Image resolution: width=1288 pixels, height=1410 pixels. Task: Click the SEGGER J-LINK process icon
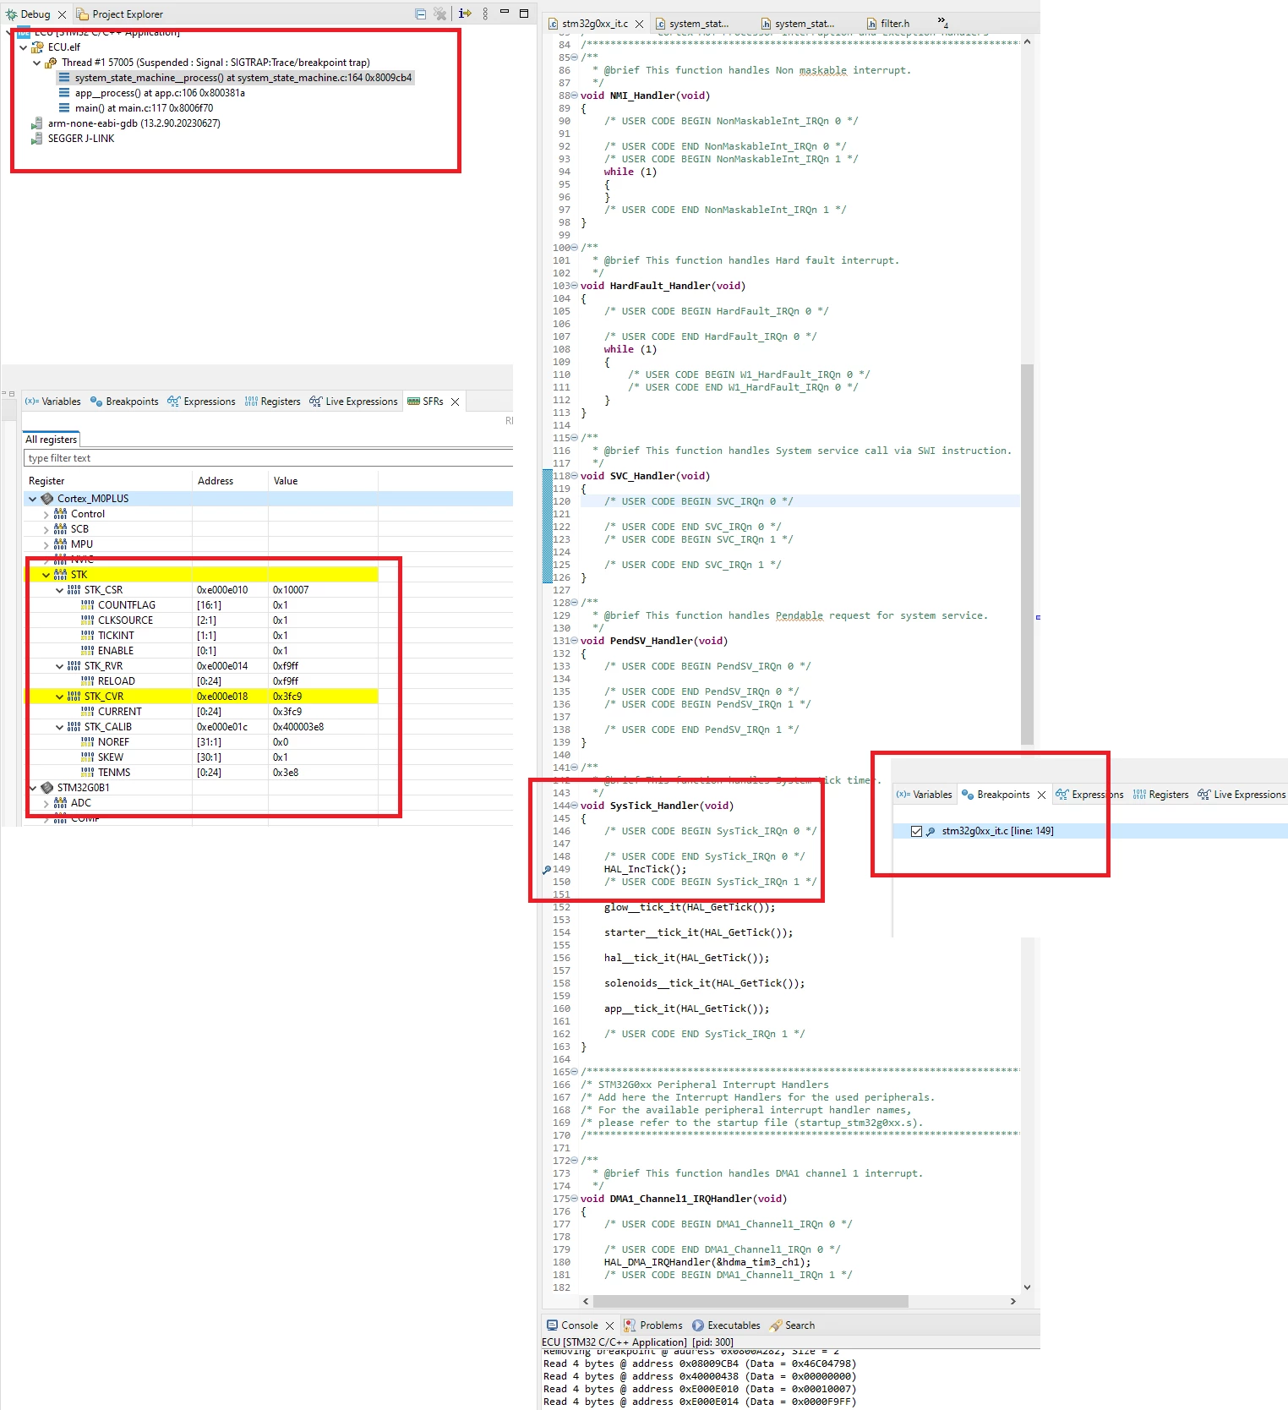(36, 139)
